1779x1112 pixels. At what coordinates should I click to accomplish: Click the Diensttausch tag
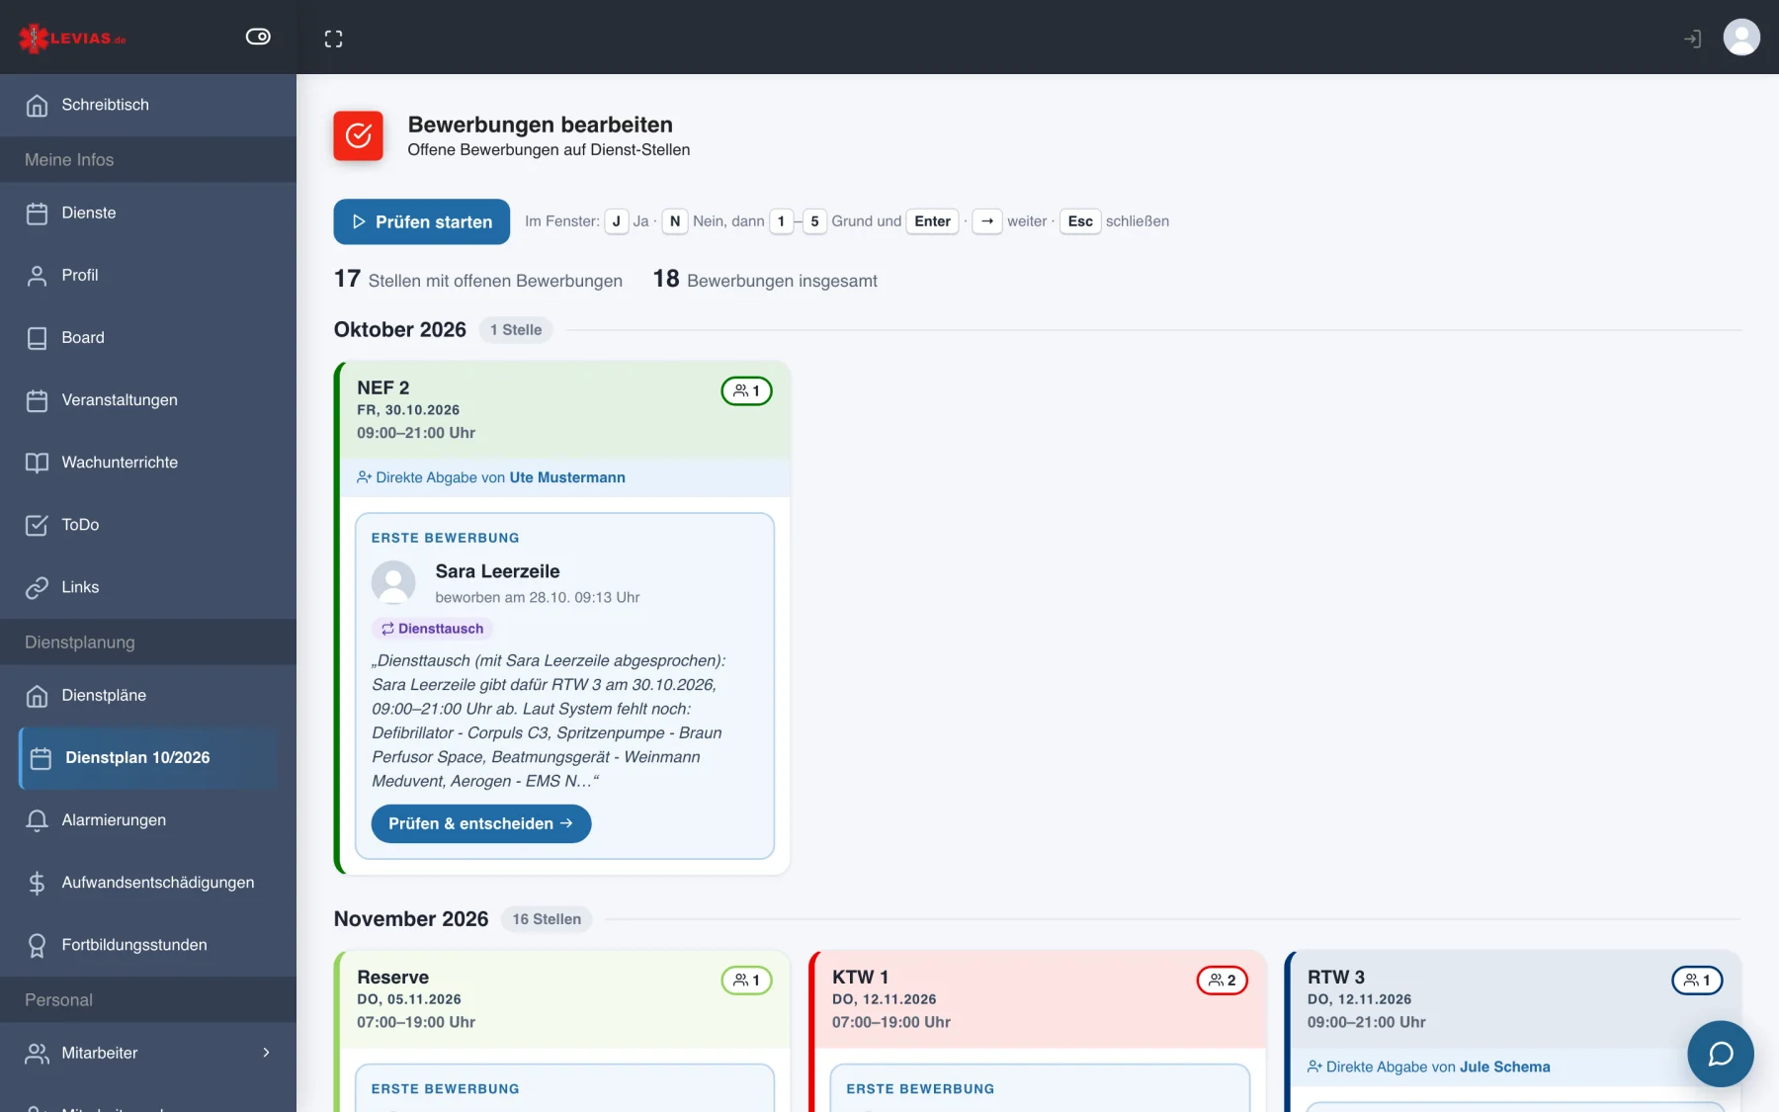(x=433, y=629)
